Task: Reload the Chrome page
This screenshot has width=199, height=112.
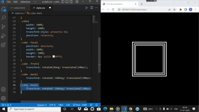Action: click(113, 10)
